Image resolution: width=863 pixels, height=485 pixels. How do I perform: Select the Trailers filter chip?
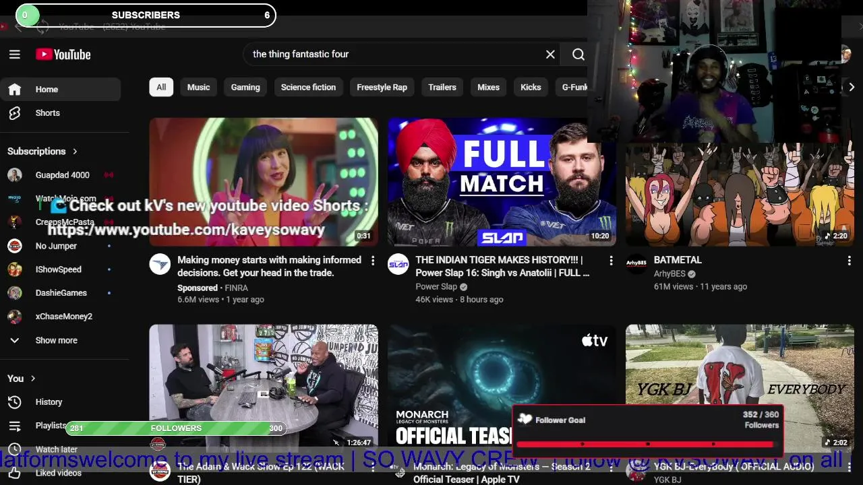click(x=442, y=87)
